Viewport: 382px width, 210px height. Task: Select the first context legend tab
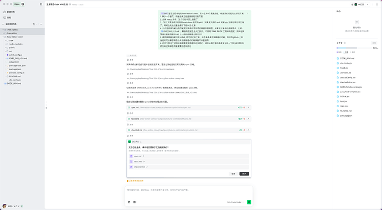tap(339, 53)
